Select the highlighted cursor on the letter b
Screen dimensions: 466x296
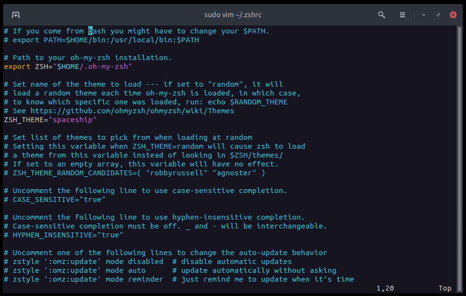pos(90,31)
